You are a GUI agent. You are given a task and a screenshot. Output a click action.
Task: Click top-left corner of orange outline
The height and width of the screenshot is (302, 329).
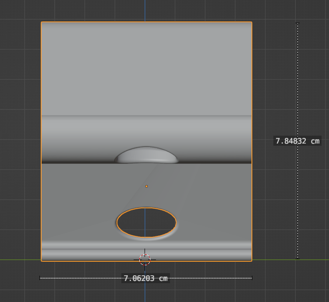coord(41,22)
